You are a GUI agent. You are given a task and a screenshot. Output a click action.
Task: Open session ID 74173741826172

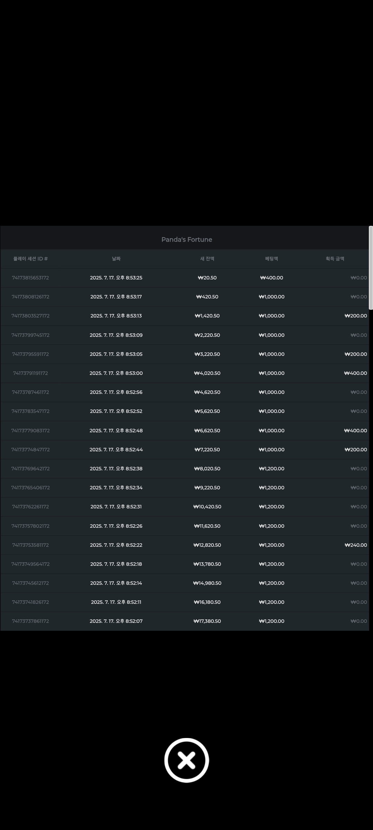(x=30, y=602)
